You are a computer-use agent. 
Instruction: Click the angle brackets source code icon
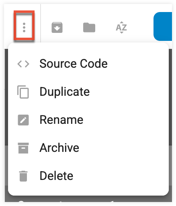(23, 64)
